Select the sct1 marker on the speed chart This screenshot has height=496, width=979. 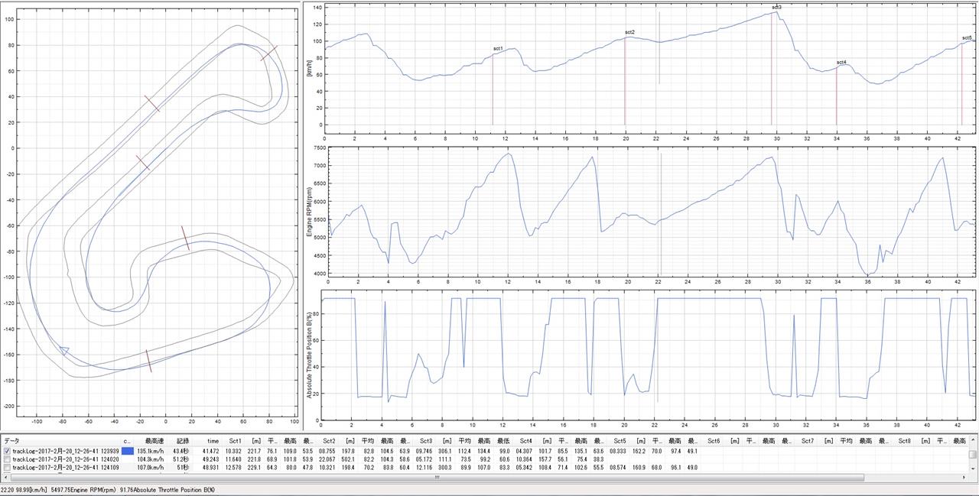[x=497, y=48]
